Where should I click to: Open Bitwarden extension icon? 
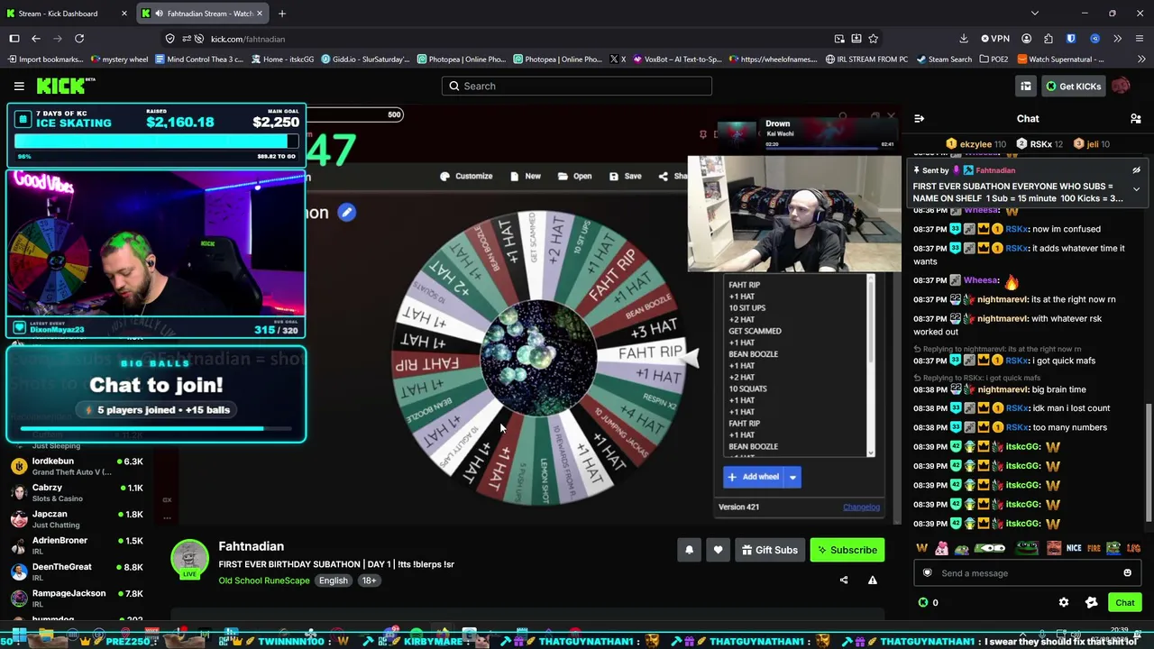(x=1071, y=39)
